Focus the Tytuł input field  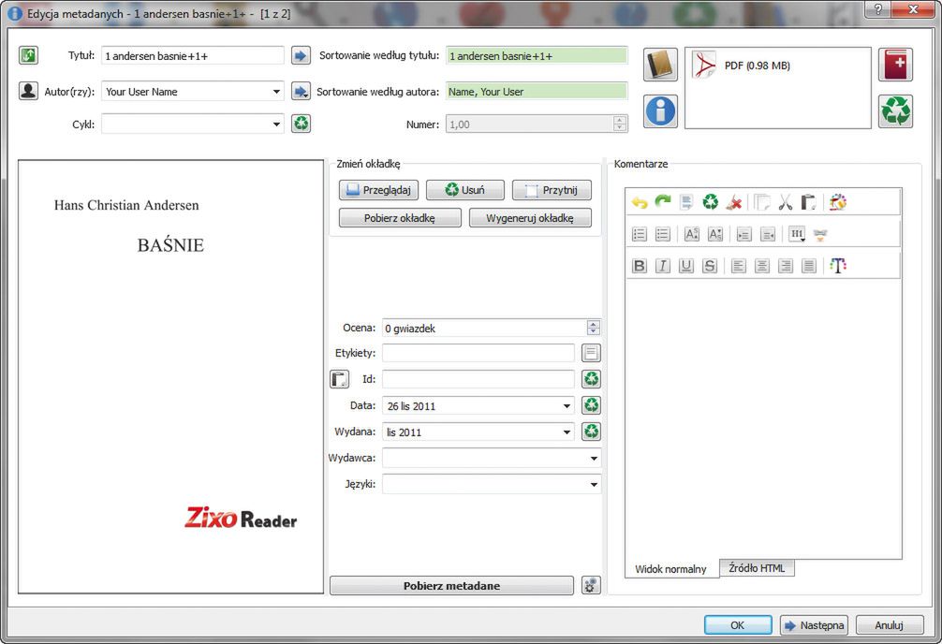click(192, 56)
